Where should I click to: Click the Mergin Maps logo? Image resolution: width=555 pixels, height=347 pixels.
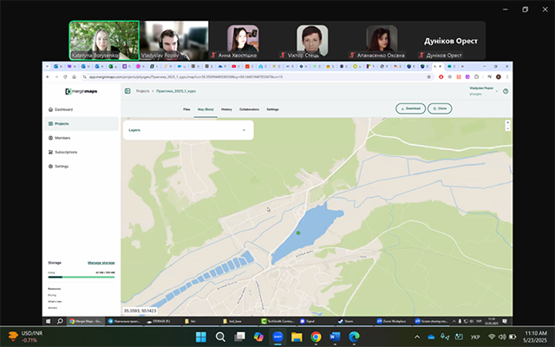pyautogui.click(x=80, y=90)
